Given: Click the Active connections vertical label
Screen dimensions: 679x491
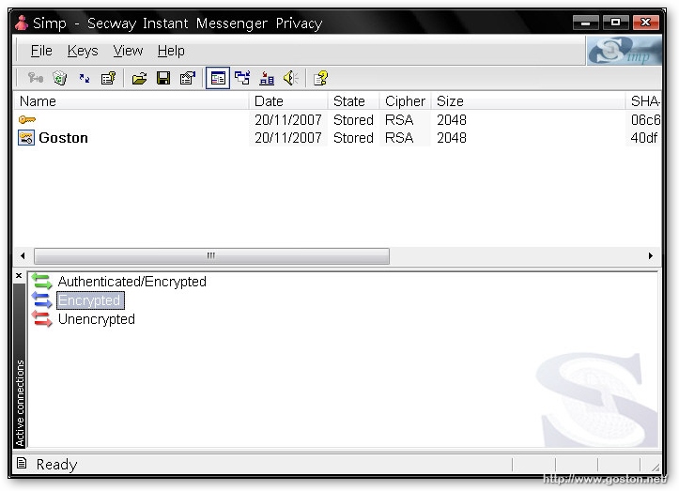Looking at the screenshot, I should pos(20,403).
